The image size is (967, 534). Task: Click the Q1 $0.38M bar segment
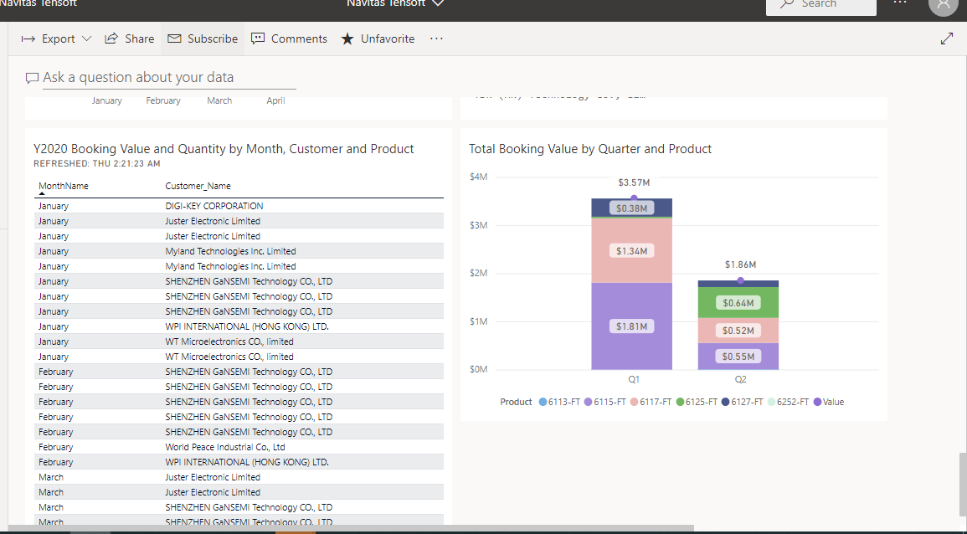(631, 208)
